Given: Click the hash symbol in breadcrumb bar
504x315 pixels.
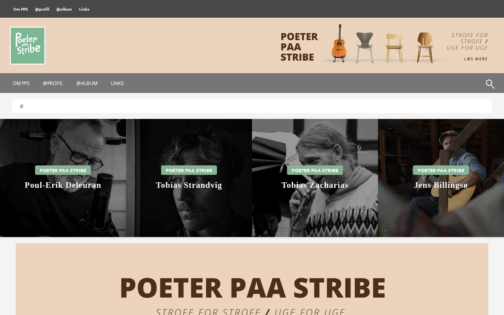Looking at the screenshot, I should tap(22, 106).
